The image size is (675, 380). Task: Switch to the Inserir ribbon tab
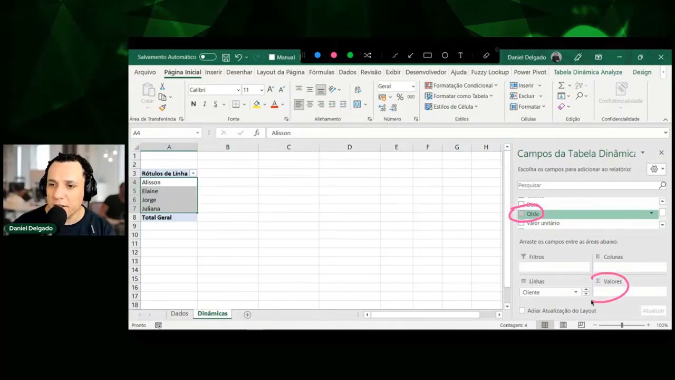pos(214,72)
